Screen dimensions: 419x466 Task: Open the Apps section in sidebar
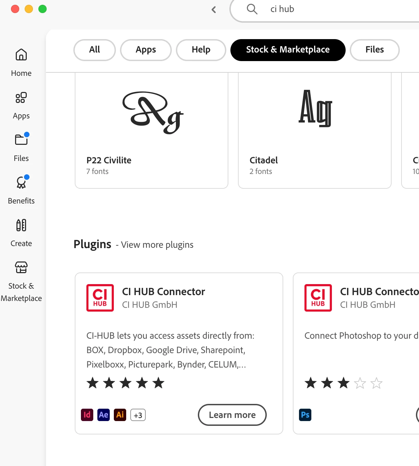(x=21, y=106)
